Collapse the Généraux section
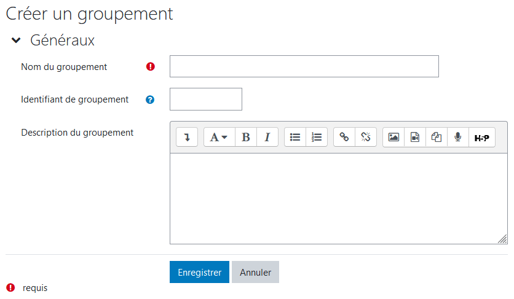The image size is (514, 299). click(x=17, y=41)
